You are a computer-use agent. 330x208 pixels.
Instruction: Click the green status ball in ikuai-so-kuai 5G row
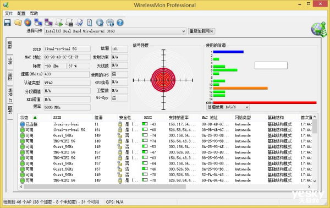tap(23, 130)
